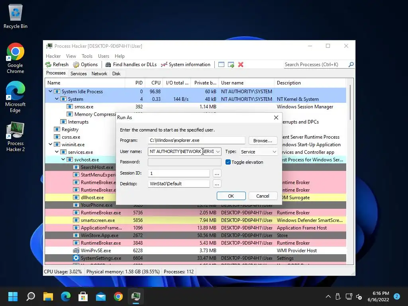Switch to the Network tab
408x306 pixels.
click(99, 74)
